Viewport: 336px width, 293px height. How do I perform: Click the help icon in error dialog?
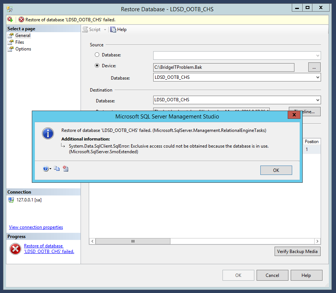(46, 169)
